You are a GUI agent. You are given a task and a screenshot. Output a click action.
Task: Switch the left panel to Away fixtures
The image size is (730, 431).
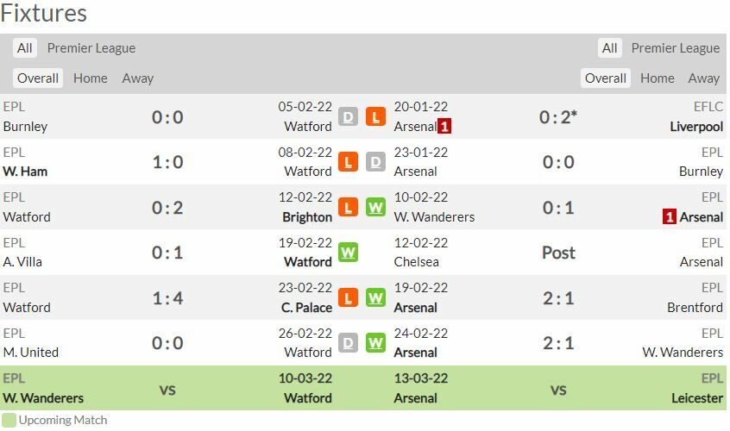click(138, 78)
